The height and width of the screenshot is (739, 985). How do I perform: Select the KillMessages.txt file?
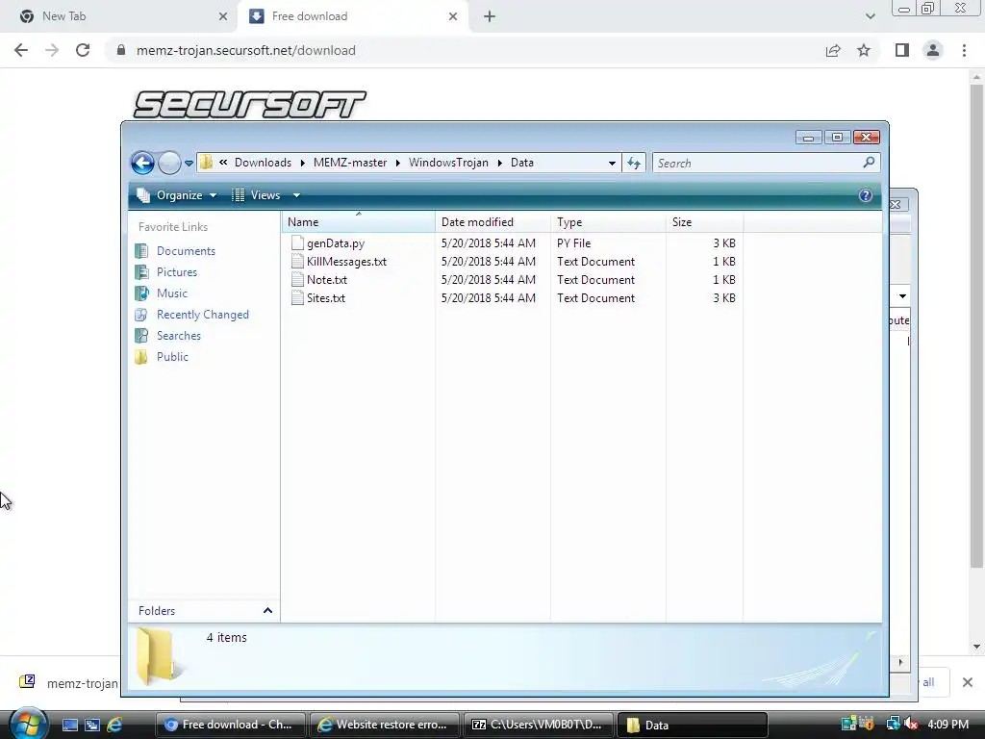click(x=346, y=262)
